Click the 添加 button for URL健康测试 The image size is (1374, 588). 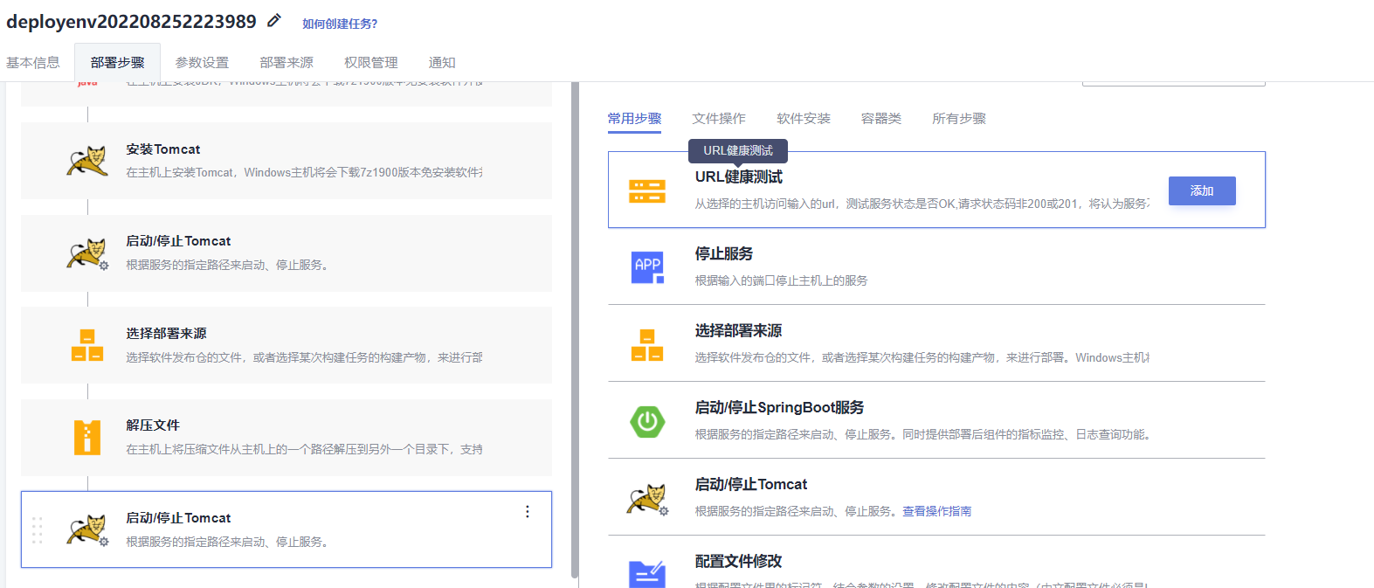1202,190
